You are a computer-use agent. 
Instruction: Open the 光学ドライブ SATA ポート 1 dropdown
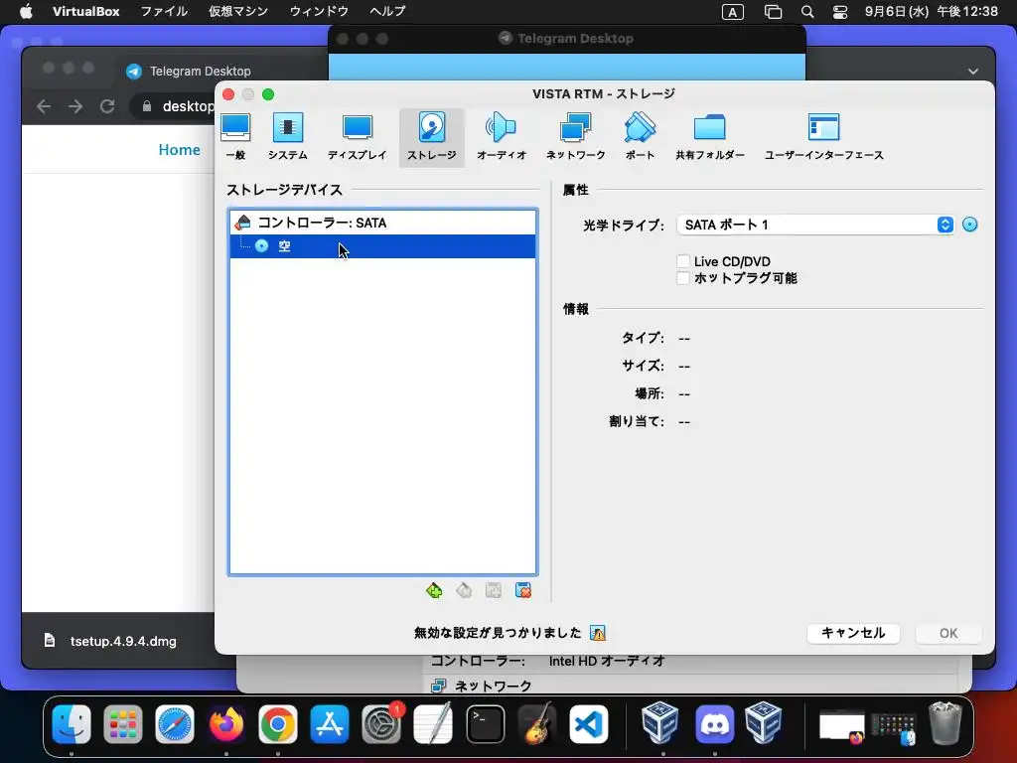click(815, 225)
